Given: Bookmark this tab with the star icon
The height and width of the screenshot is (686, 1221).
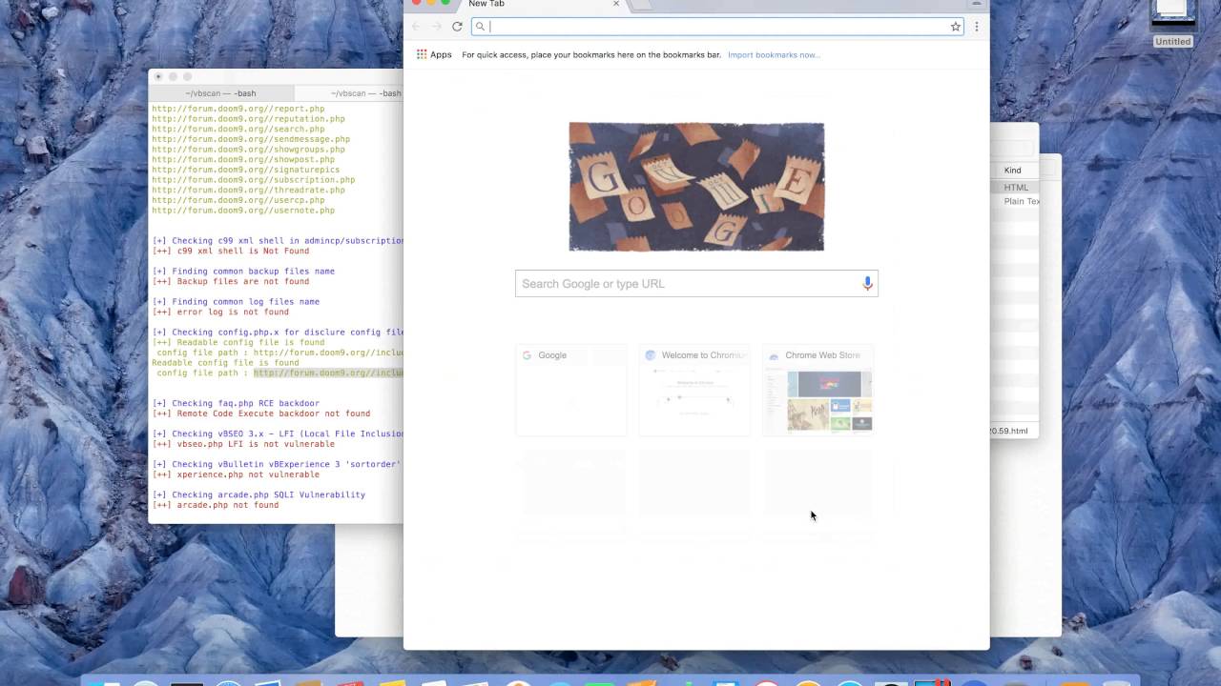Looking at the screenshot, I should [955, 27].
